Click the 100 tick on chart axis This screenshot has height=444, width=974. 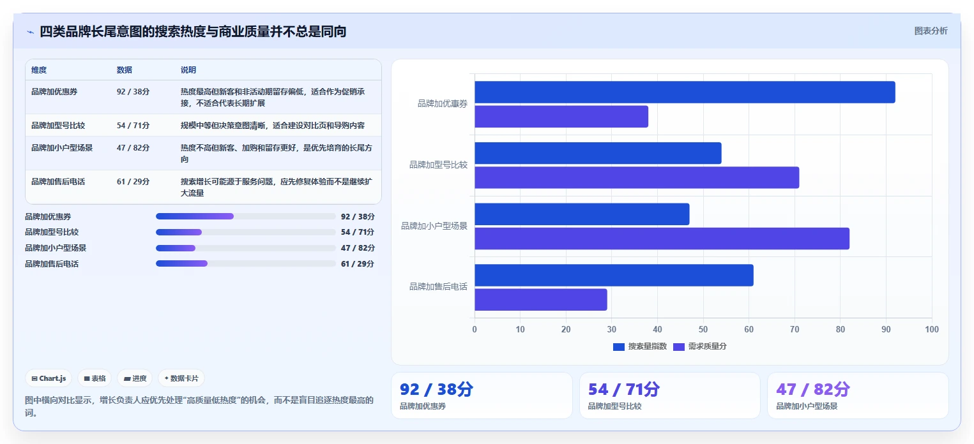click(x=932, y=329)
